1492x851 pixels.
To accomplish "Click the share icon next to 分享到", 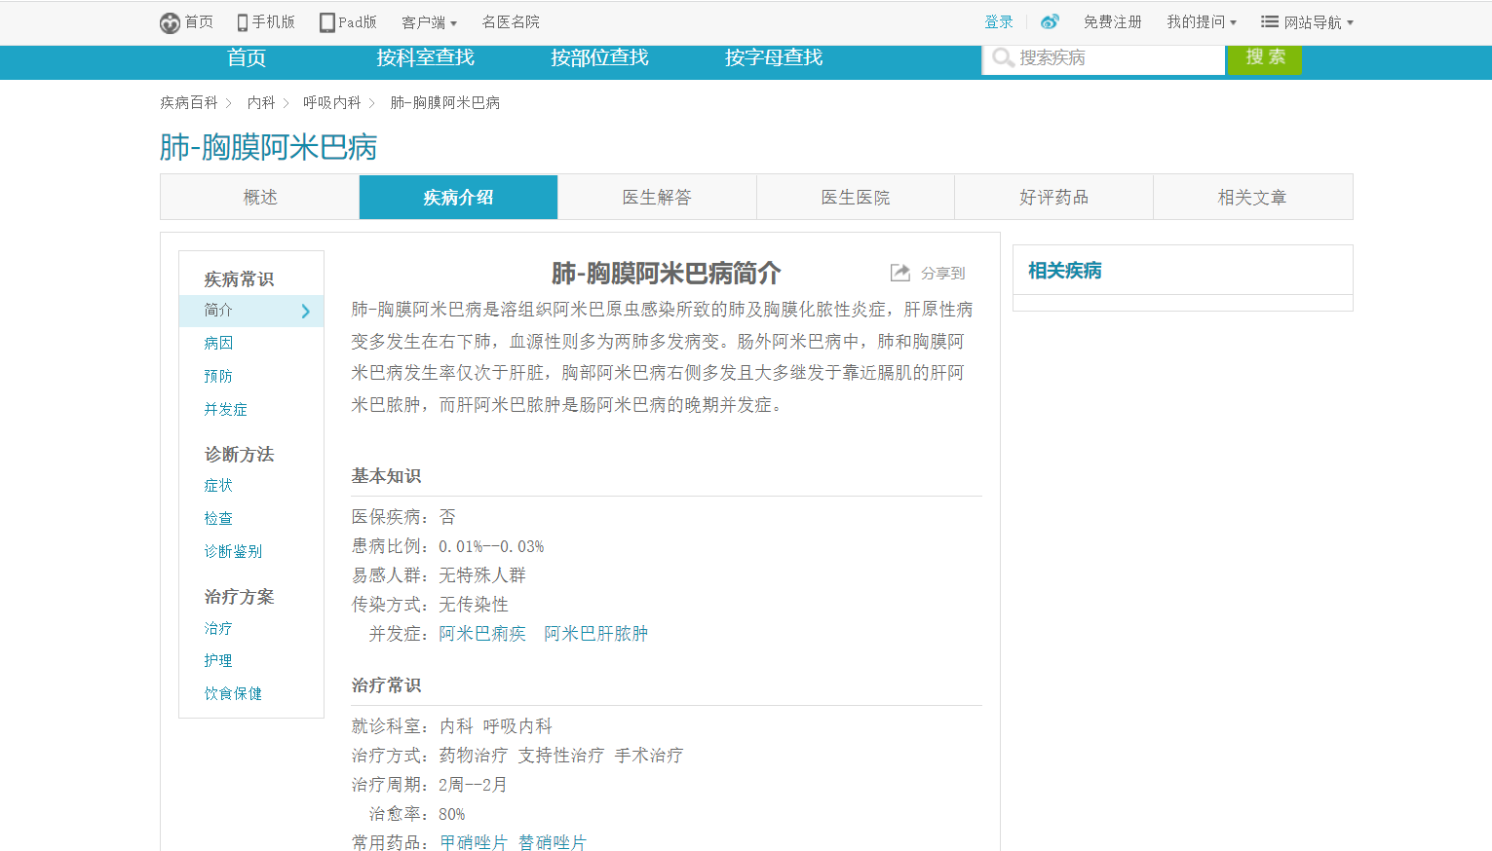I will 900,273.
